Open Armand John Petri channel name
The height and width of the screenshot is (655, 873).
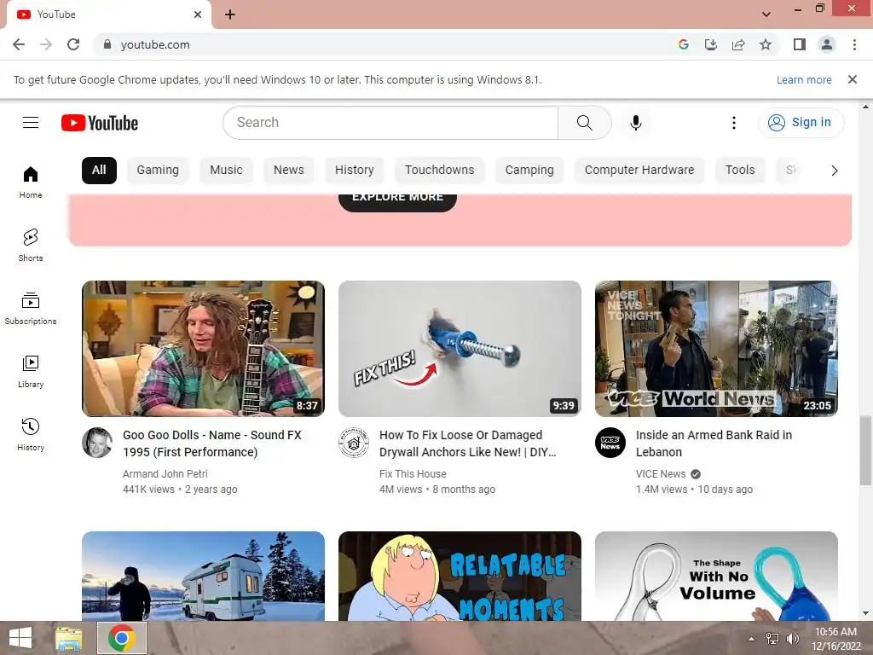(x=165, y=474)
